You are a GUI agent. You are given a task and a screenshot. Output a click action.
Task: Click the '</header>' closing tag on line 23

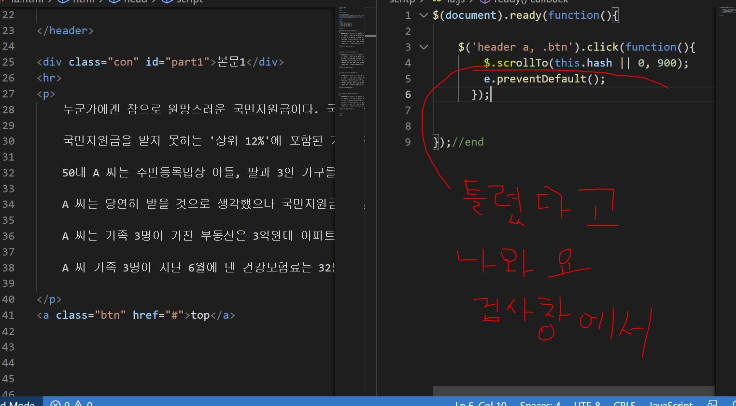65,31
